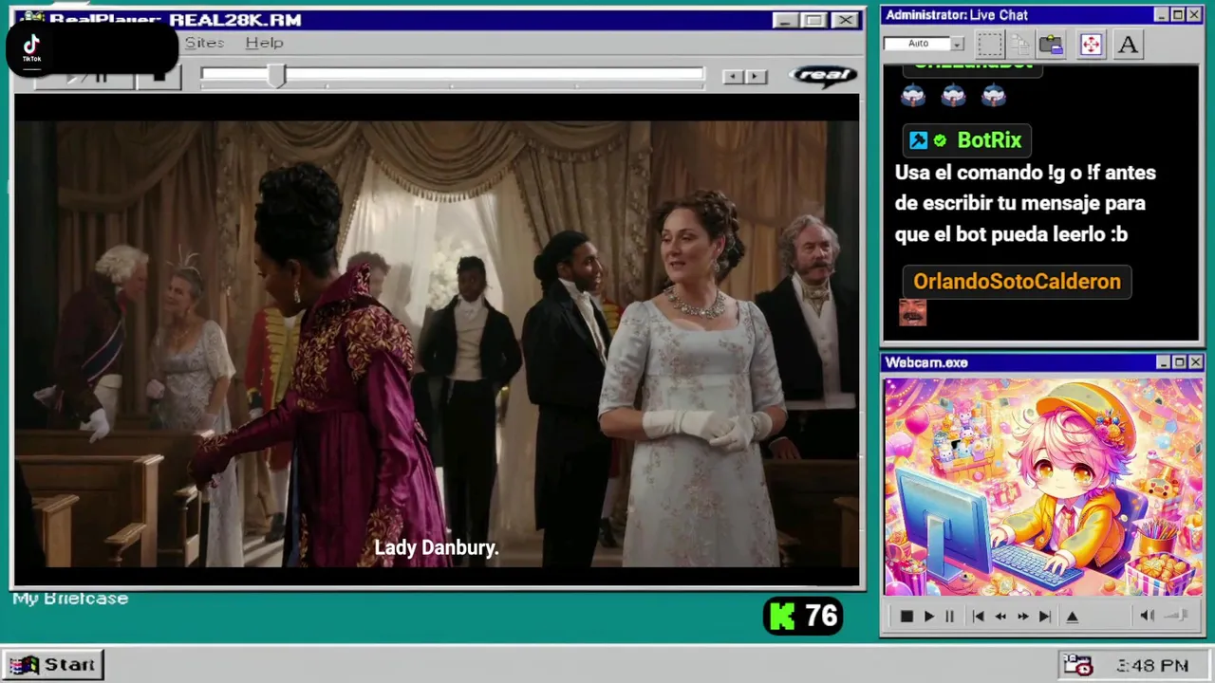Click the blue bot badge left of BotRix

coord(918,140)
